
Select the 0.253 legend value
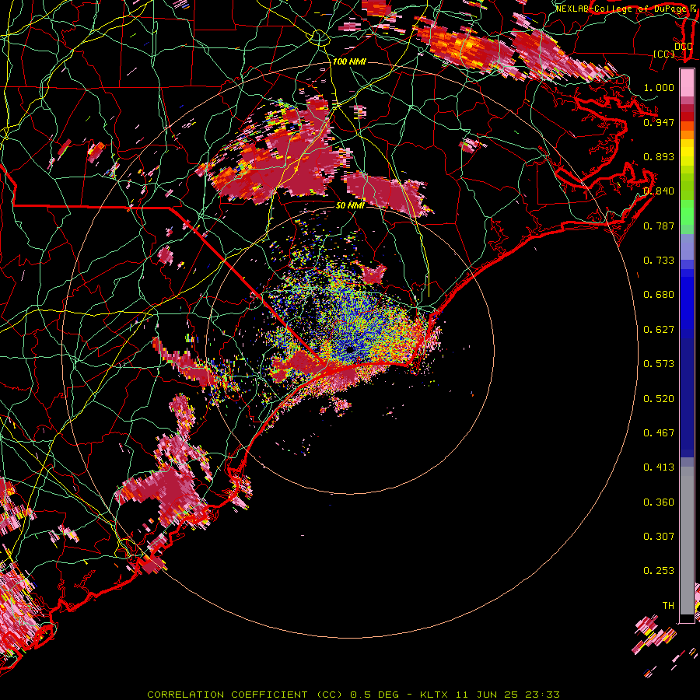(659, 571)
